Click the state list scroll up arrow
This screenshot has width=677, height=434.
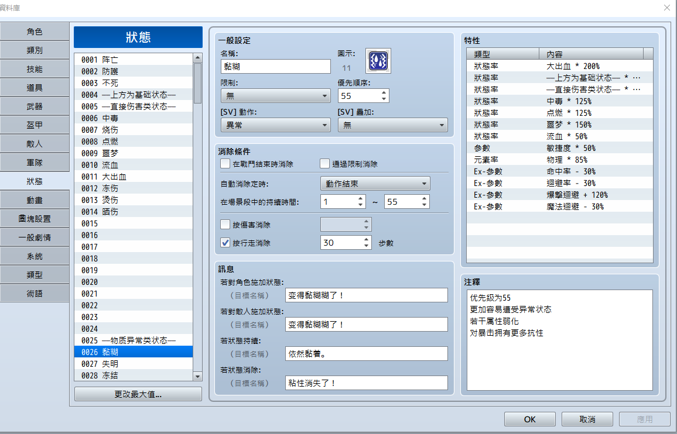(x=197, y=58)
